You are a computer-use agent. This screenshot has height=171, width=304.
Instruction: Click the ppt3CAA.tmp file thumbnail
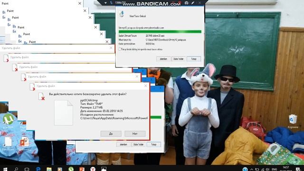pyautogui.click(x=64, y=113)
